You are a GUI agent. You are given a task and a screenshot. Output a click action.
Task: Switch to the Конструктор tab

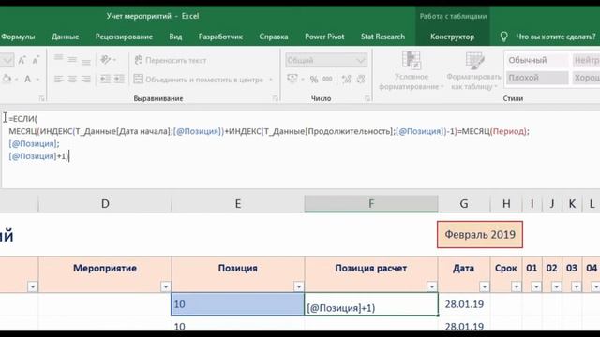coord(452,37)
